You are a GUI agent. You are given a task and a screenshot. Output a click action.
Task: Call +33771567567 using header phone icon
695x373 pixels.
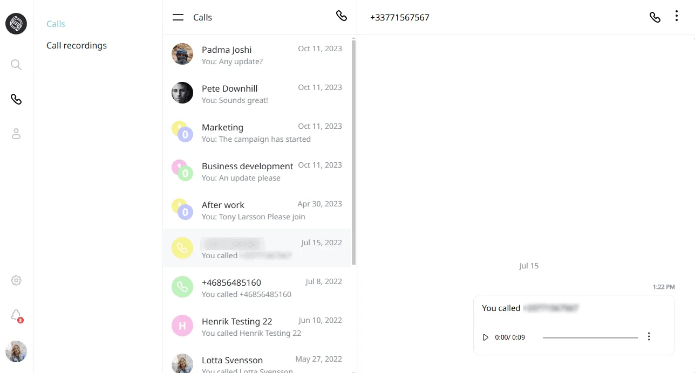click(655, 17)
